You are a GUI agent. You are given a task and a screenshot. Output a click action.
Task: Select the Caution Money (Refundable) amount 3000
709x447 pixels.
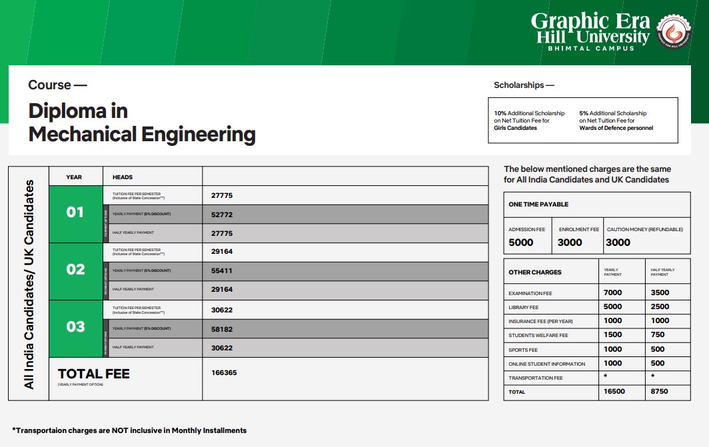point(618,242)
